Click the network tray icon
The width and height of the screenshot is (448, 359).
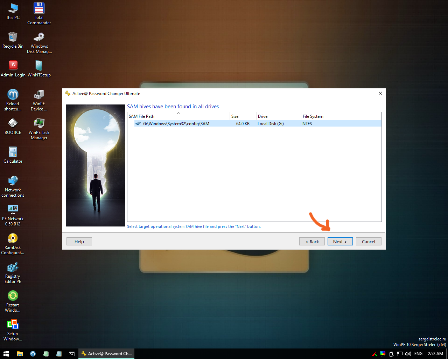400,354
